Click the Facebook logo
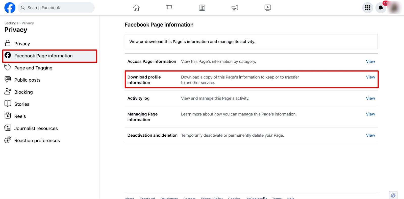 pos(10,8)
